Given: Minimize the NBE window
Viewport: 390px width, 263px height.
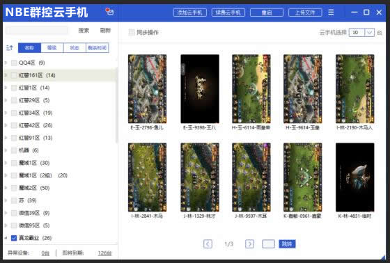Looking at the screenshot, I should (354, 13).
